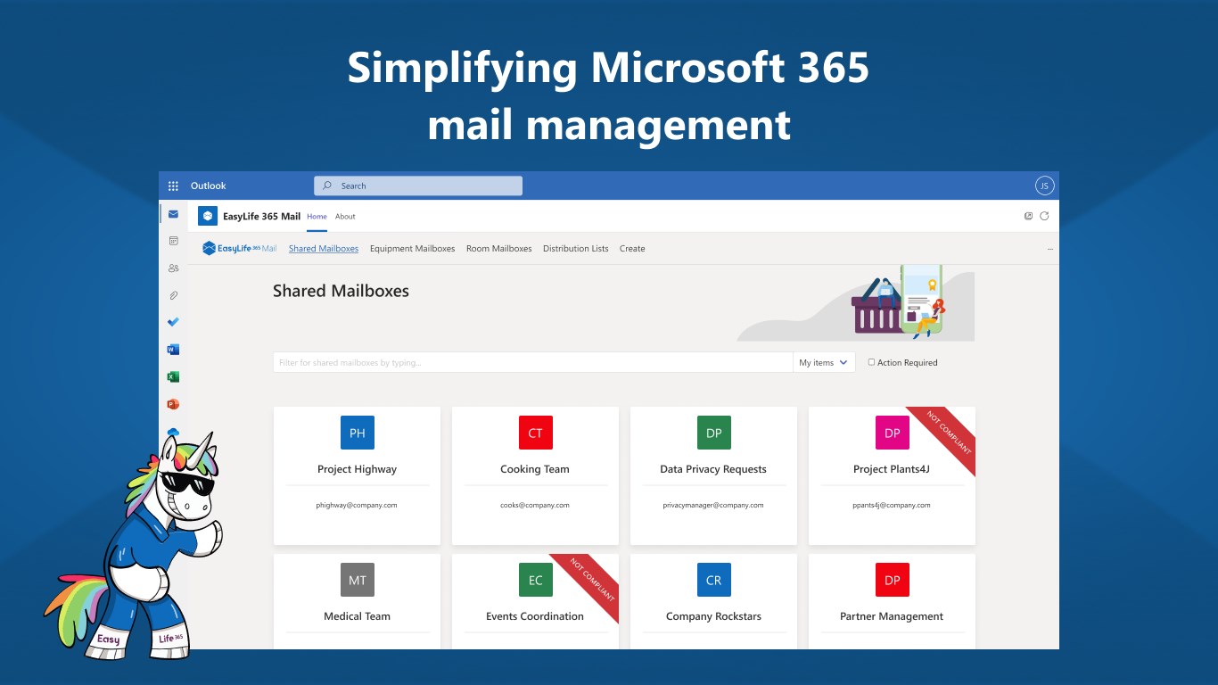1218x685 pixels.
Task: Click the refresh icon in app header
Action: click(x=1044, y=216)
